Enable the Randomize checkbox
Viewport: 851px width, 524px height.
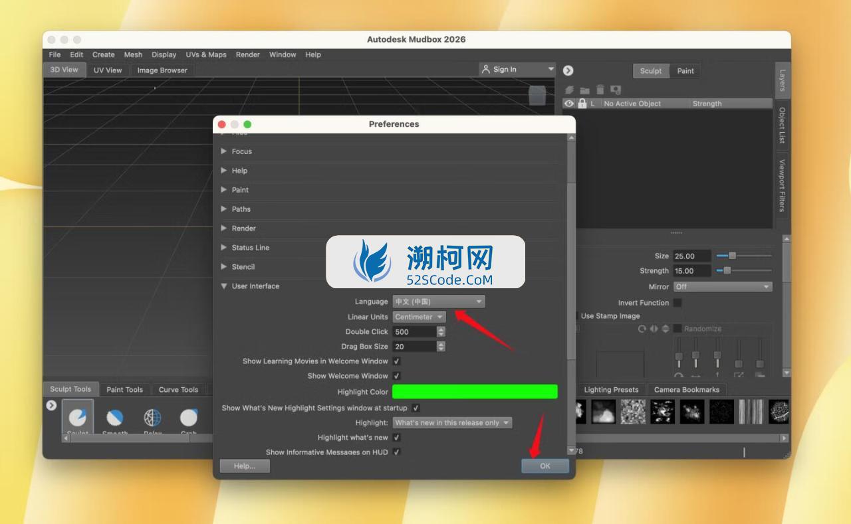pos(677,329)
